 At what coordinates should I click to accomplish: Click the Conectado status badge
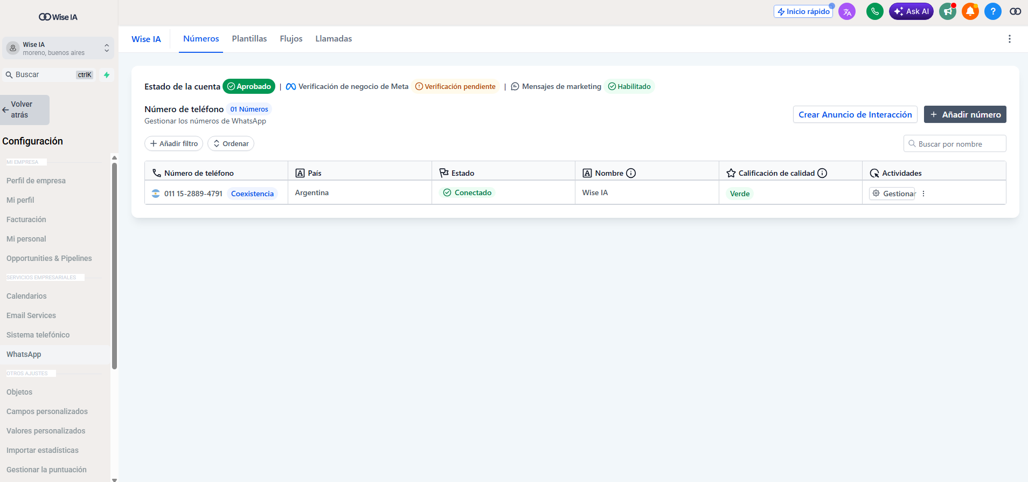coord(467,192)
